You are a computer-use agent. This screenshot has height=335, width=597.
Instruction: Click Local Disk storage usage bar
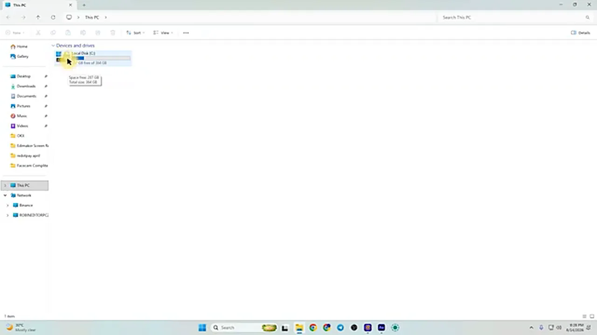101,58
